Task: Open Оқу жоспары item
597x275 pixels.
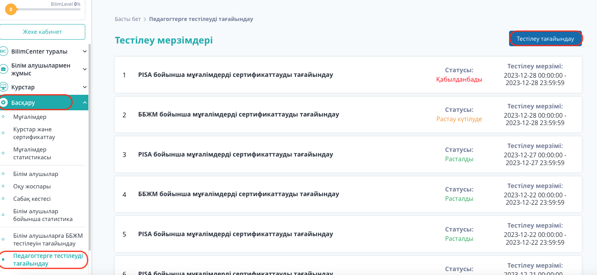Action: point(32,186)
